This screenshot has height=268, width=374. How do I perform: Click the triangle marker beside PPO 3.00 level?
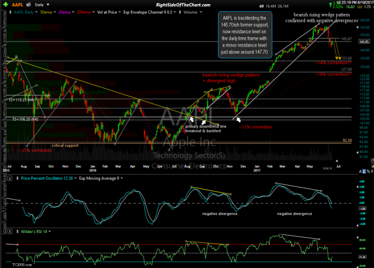tap(357, 187)
